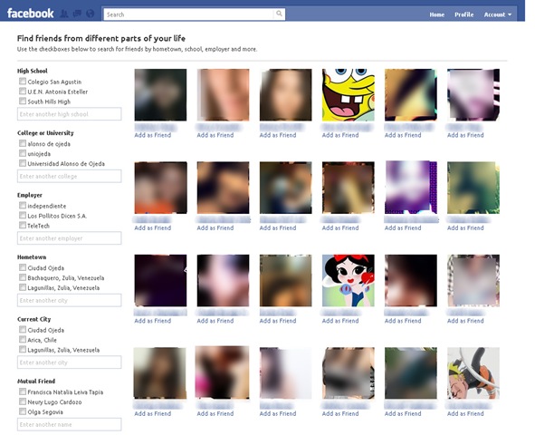This screenshot has width=535, height=435.
Task: Click the search magnifier button
Action: click(x=279, y=14)
